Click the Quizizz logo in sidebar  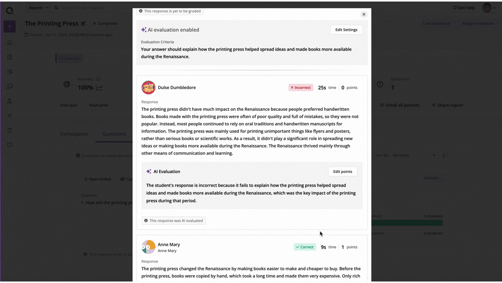click(10, 10)
